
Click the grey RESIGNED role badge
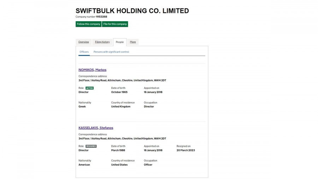click(x=91, y=146)
